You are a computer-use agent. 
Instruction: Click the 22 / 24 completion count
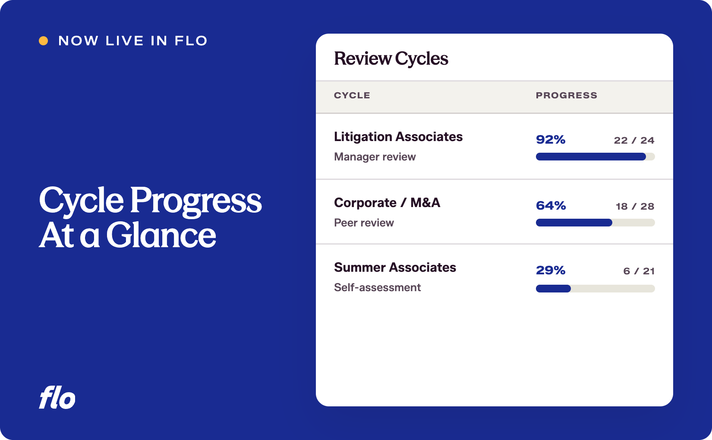[634, 140]
